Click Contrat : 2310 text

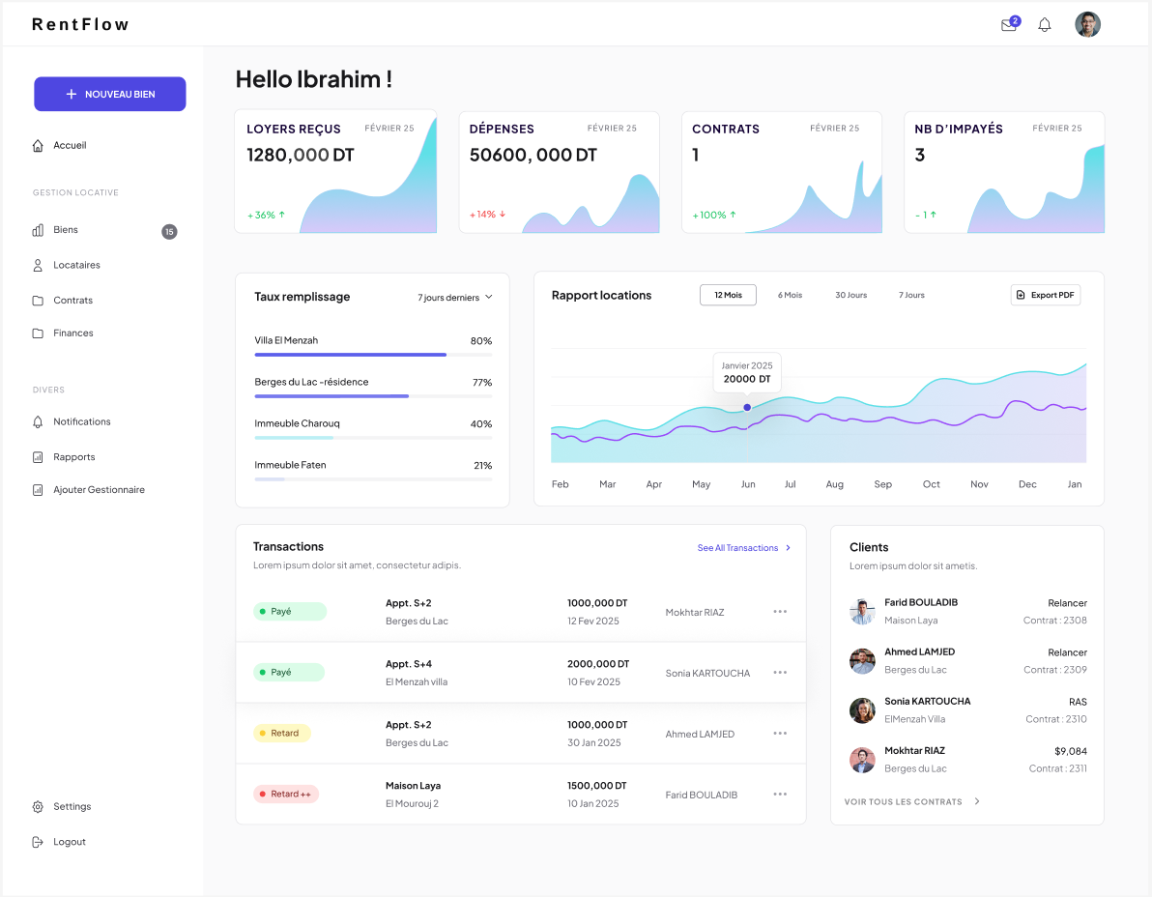pos(1055,719)
